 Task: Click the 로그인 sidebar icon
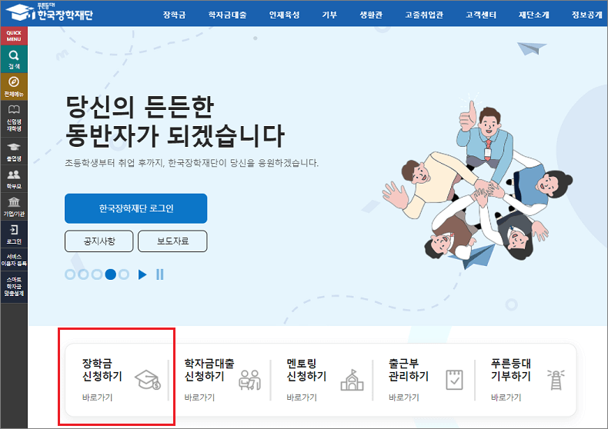(14, 234)
